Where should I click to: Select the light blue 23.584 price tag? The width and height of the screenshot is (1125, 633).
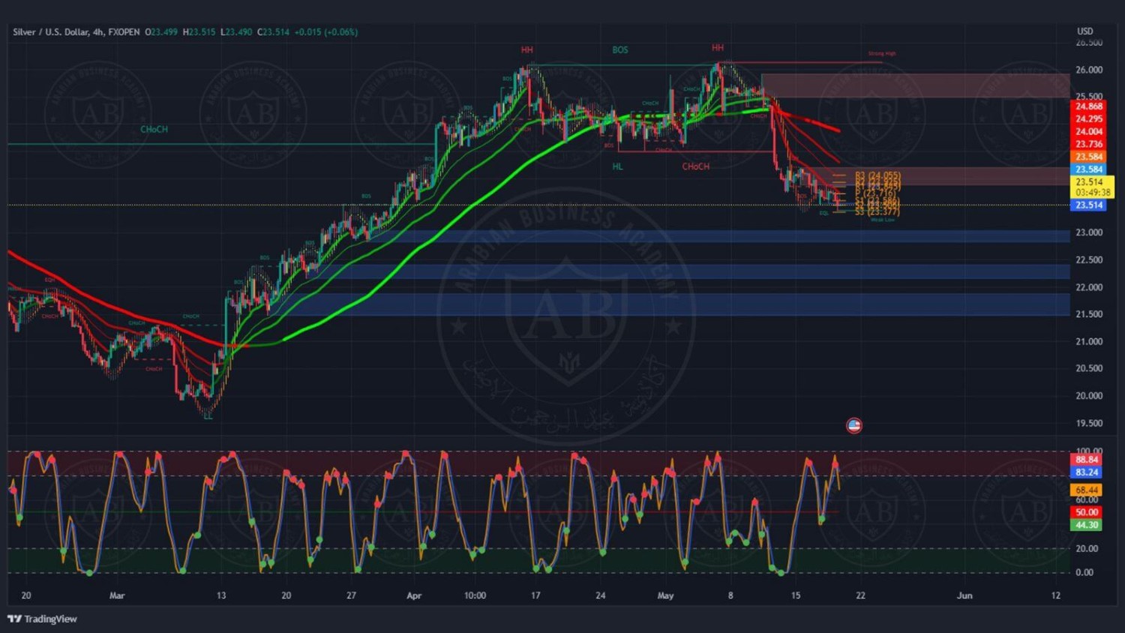click(1088, 169)
